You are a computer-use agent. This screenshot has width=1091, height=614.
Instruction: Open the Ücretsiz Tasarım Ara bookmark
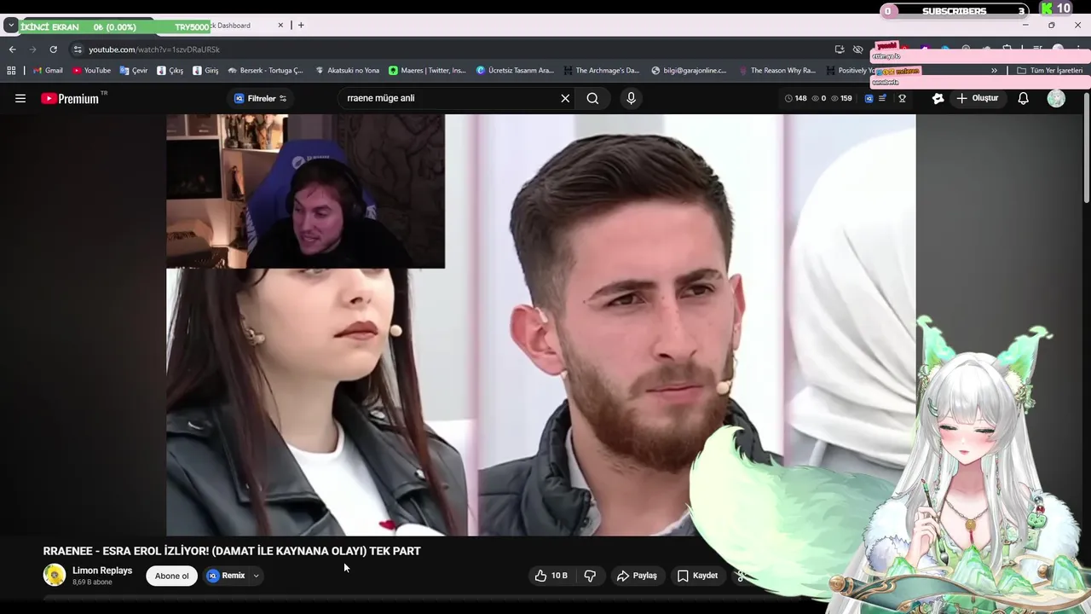tap(515, 71)
